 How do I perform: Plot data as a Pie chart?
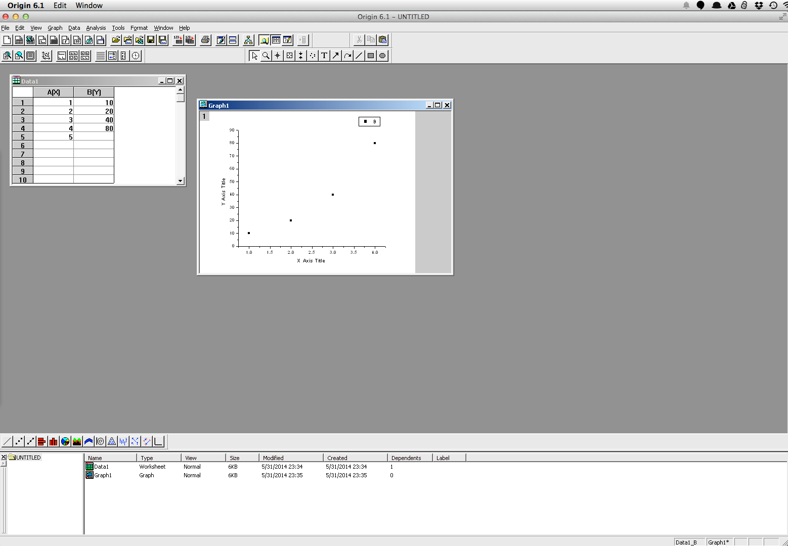click(65, 441)
